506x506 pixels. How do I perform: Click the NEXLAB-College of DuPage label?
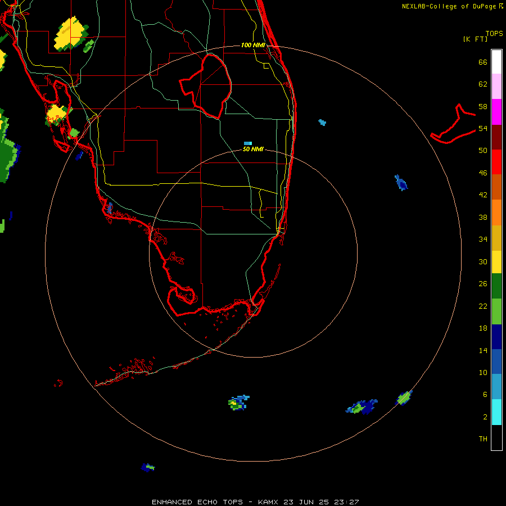click(x=449, y=6)
